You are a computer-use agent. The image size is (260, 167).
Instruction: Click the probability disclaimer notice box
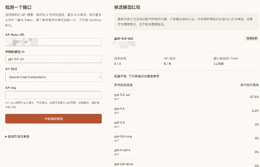tap(186, 22)
